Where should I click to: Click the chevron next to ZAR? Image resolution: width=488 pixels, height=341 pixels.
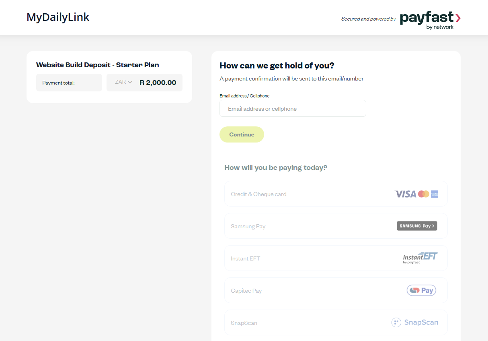coord(130,82)
